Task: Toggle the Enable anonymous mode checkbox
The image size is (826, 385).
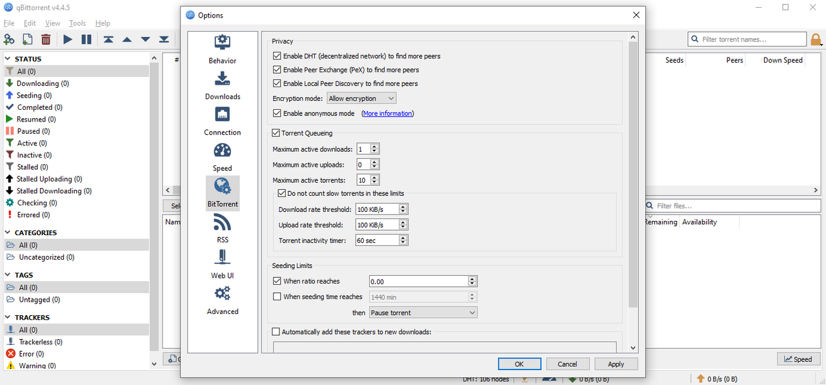Action: [277, 113]
